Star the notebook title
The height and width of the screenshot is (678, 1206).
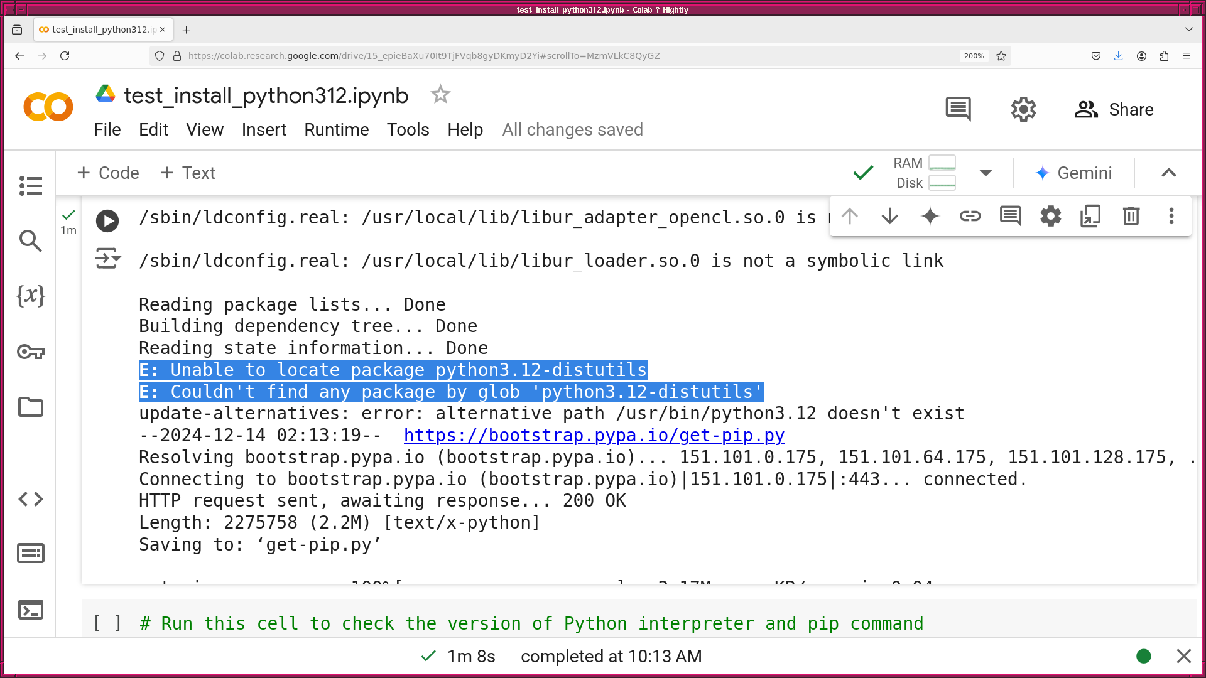440,95
